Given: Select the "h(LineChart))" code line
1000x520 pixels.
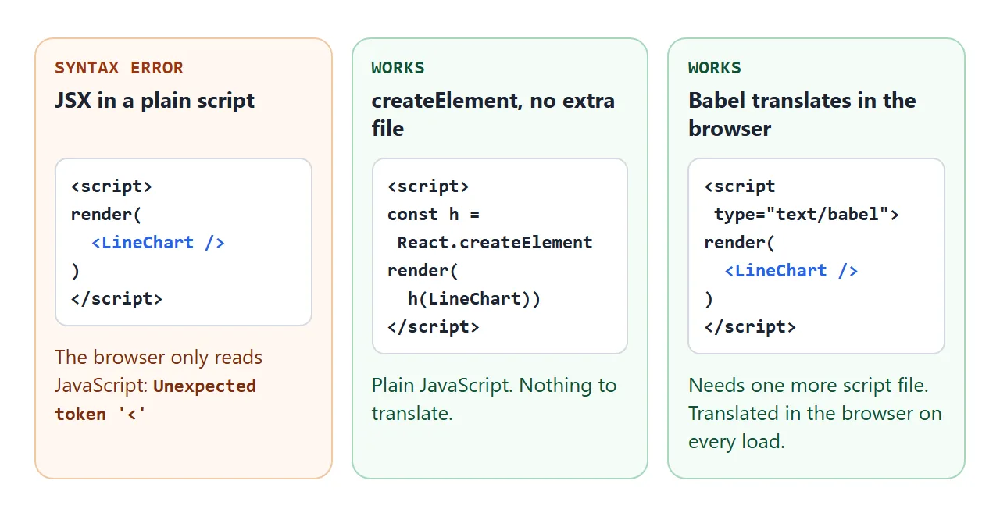Looking at the screenshot, I should 474,299.
